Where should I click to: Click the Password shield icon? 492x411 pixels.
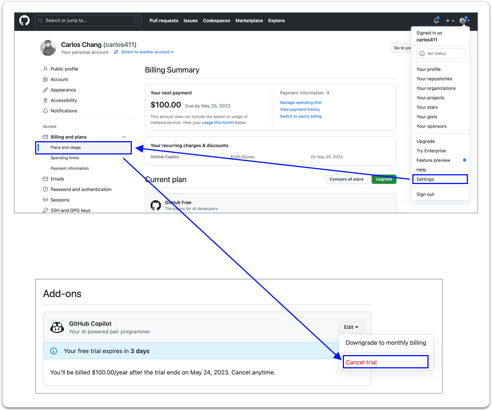click(x=45, y=189)
